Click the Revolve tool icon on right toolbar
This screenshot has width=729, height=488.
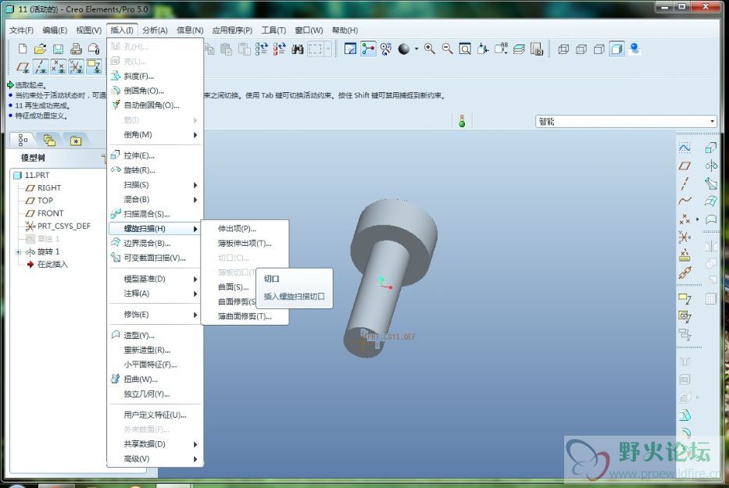pyautogui.click(x=711, y=166)
